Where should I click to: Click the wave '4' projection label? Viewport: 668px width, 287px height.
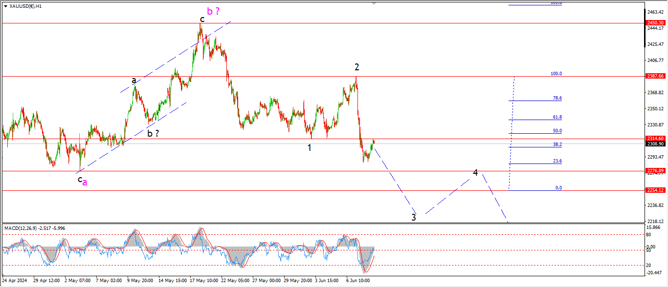475,172
